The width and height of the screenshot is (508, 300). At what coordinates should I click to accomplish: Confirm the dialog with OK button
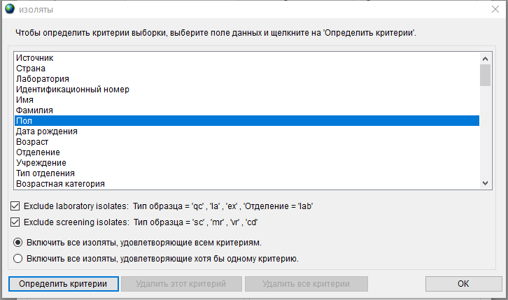(x=463, y=284)
